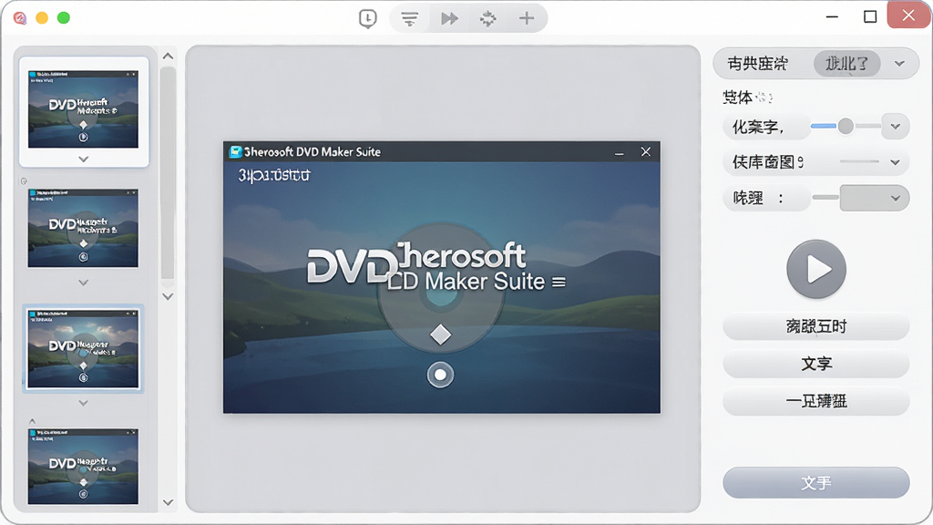Click the plus icon in the top toolbar
Screen dimensions: 933x525
point(526,18)
